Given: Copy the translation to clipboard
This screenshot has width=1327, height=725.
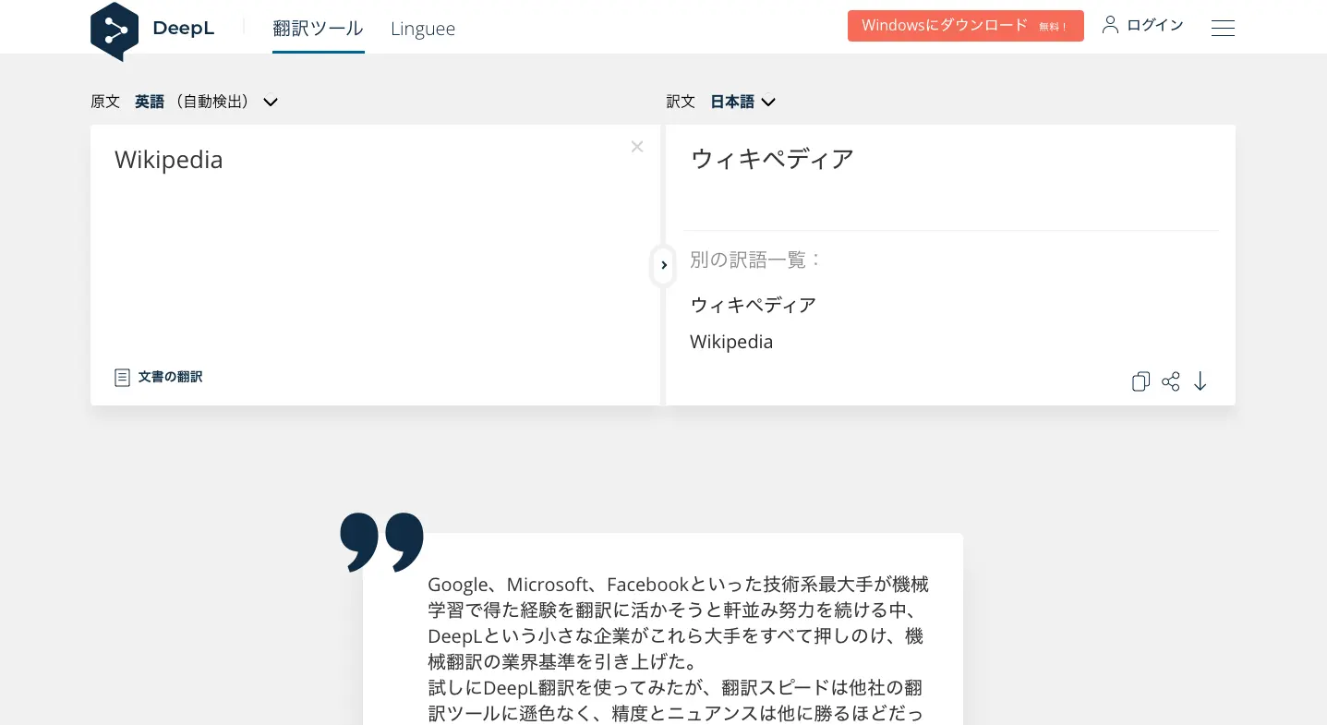Looking at the screenshot, I should pyautogui.click(x=1140, y=381).
